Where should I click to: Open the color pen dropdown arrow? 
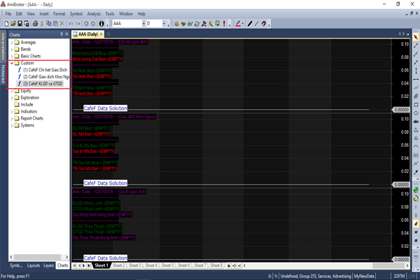(x=243, y=24)
